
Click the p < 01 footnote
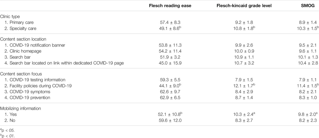tap(8, 136)
